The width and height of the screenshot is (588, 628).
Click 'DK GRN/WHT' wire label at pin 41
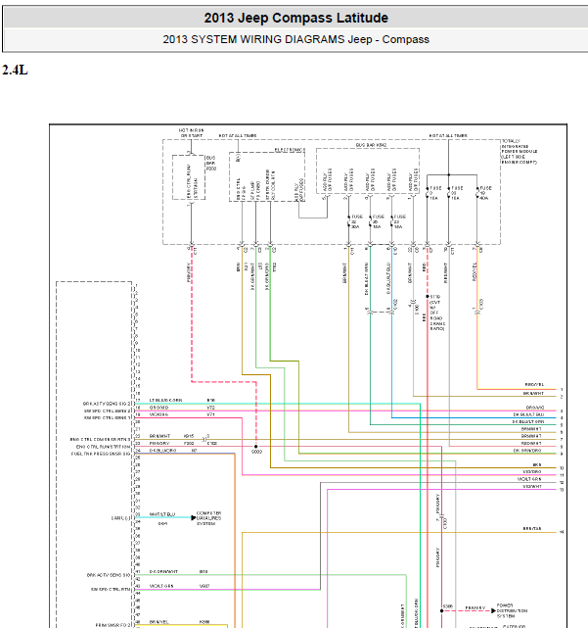[163, 571]
